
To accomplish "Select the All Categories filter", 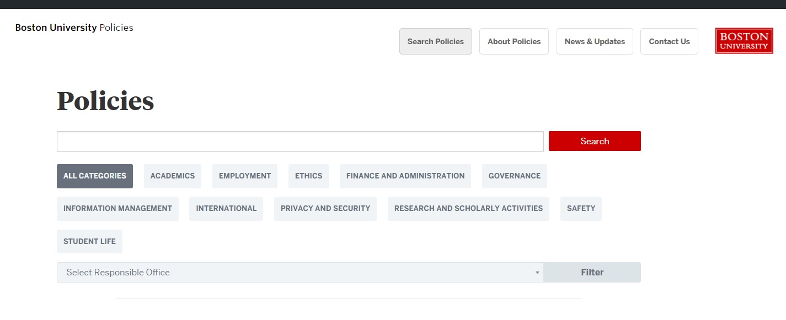I will click(x=95, y=176).
